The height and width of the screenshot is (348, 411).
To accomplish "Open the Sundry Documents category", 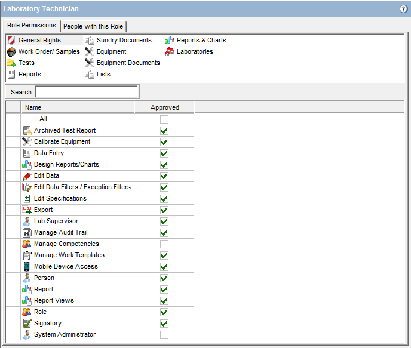I will point(124,41).
